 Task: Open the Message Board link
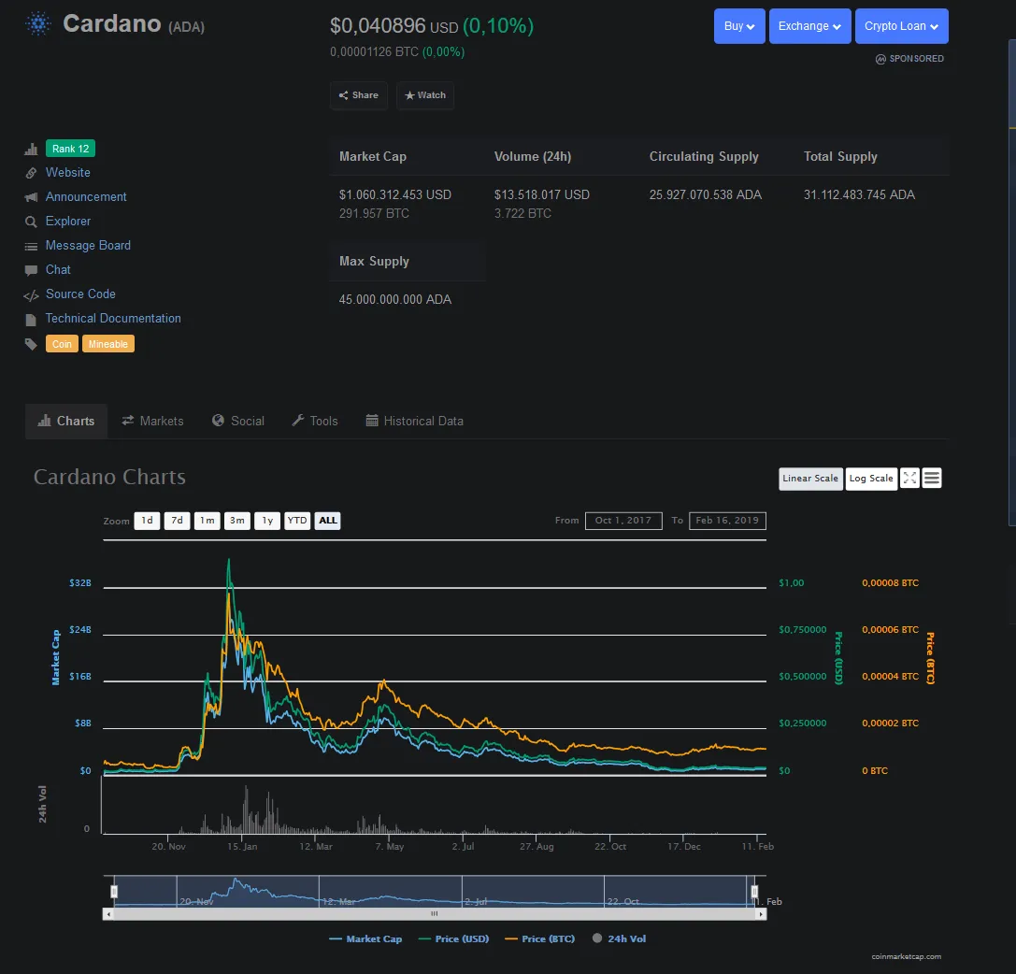[88, 246]
